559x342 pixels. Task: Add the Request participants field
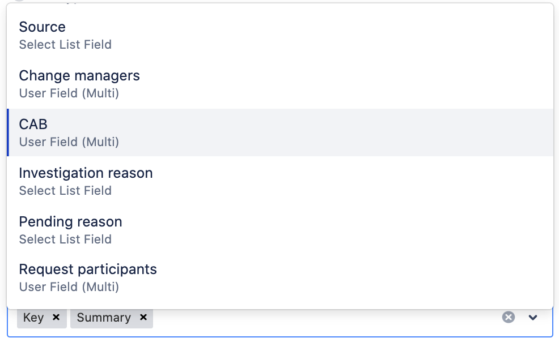(x=88, y=270)
